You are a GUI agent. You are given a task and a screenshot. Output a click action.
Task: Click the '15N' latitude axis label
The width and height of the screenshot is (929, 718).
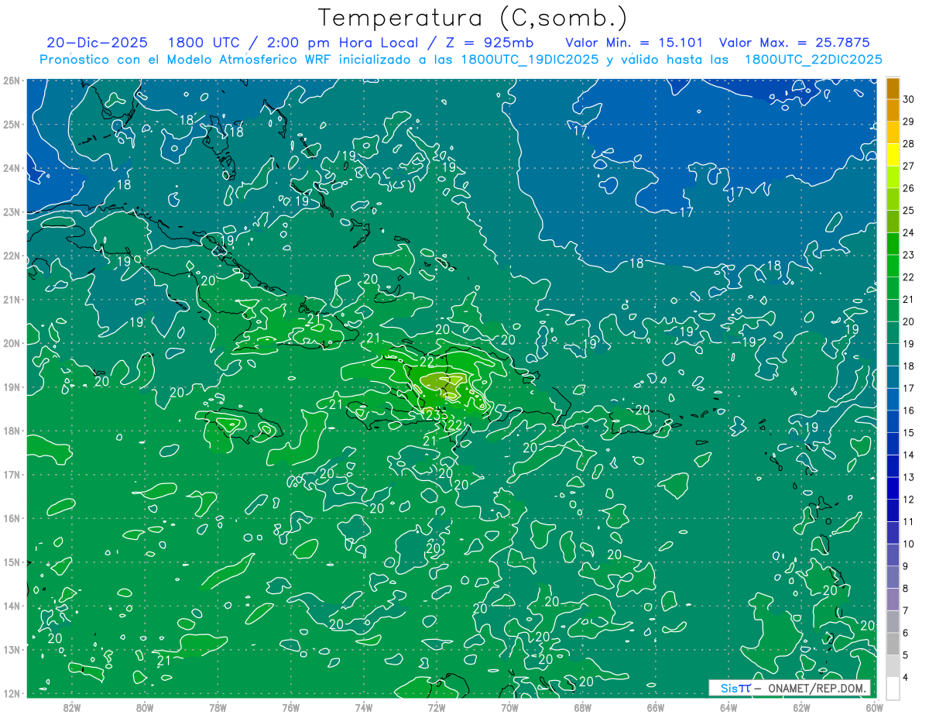point(11,562)
